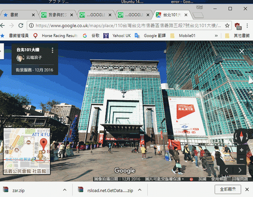This screenshot has height=197, width=253.
Task: Open the Mobile01 bookmark folder
Action: tap(183, 36)
